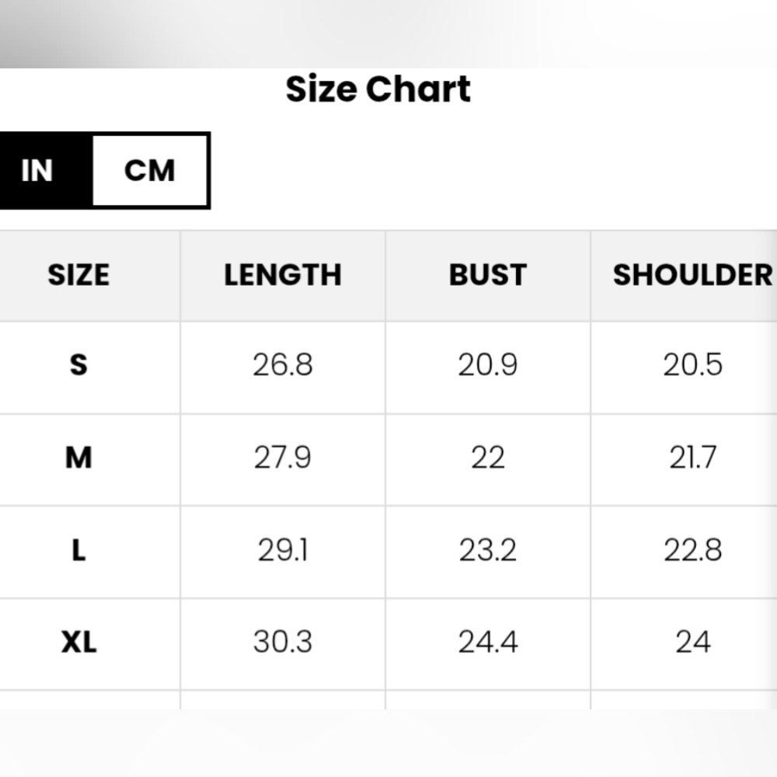Click the LENGTH column header
777x777 pixels.
(283, 275)
